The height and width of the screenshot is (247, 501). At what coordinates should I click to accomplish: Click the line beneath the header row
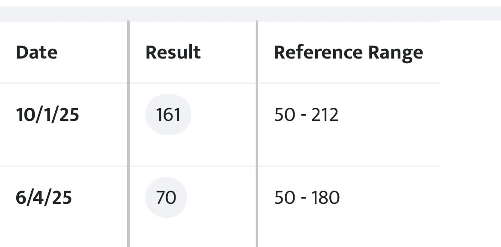214,83
